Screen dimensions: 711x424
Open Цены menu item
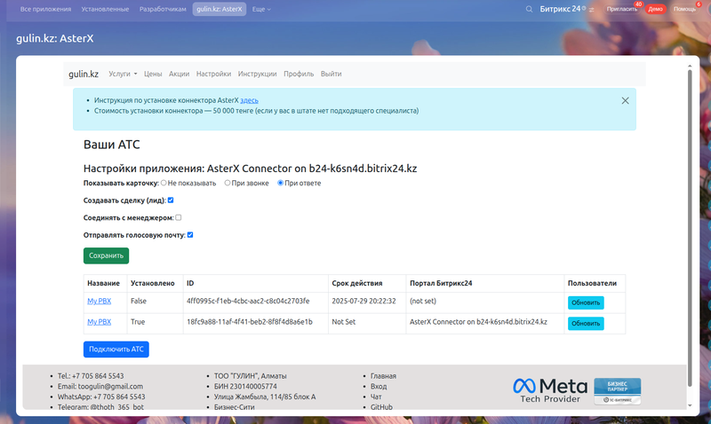(153, 74)
